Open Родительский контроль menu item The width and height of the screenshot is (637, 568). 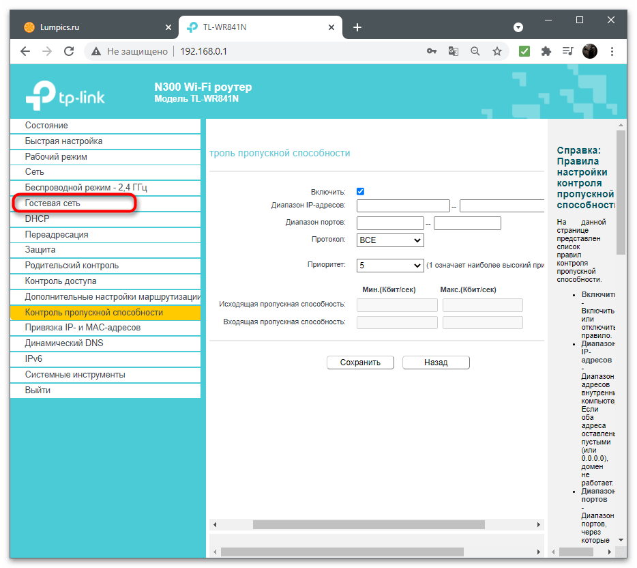click(105, 266)
